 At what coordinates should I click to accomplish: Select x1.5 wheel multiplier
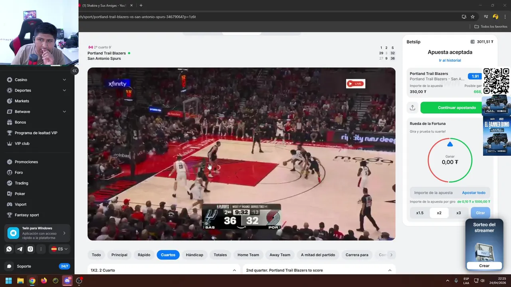coord(420,213)
